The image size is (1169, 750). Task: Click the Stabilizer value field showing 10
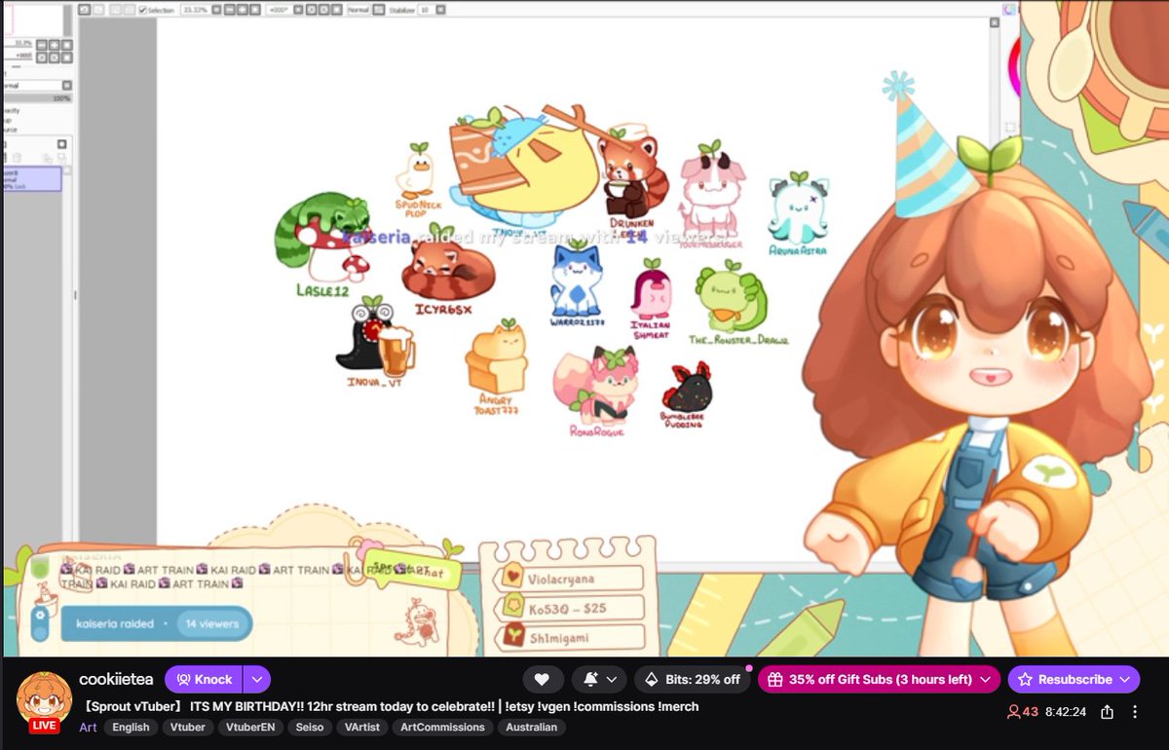point(426,8)
